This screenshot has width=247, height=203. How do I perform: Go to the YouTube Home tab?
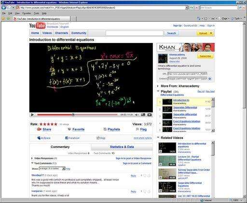[x=35, y=33]
